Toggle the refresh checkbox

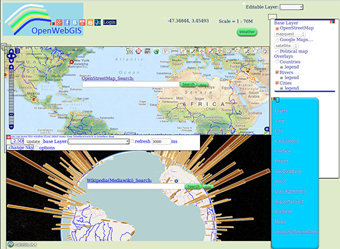pyautogui.click(x=132, y=142)
